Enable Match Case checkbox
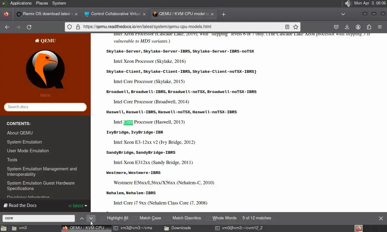This screenshot has width=387, height=232. click(135, 218)
